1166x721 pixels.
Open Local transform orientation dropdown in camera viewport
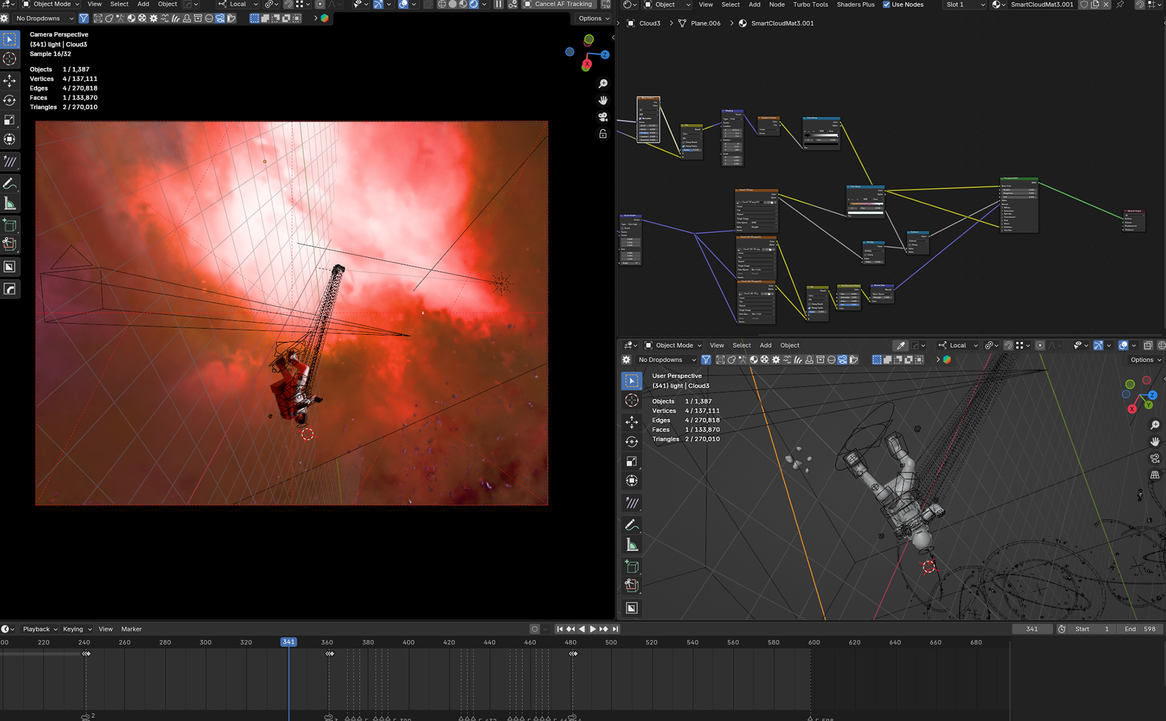(238, 4)
